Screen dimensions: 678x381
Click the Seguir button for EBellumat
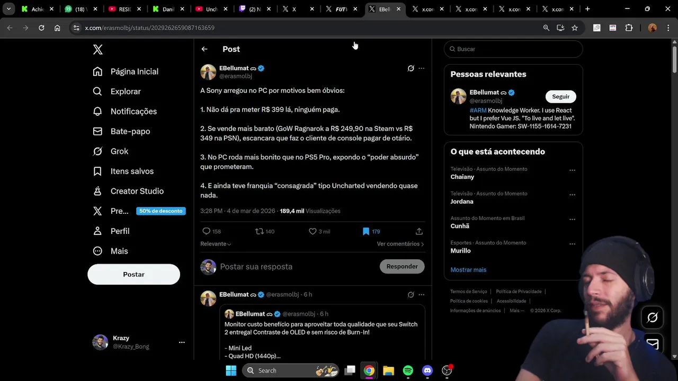click(x=561, y=97)
